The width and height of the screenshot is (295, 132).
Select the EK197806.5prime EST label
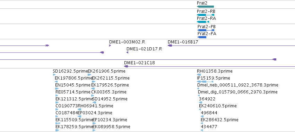tap(73, 78)
